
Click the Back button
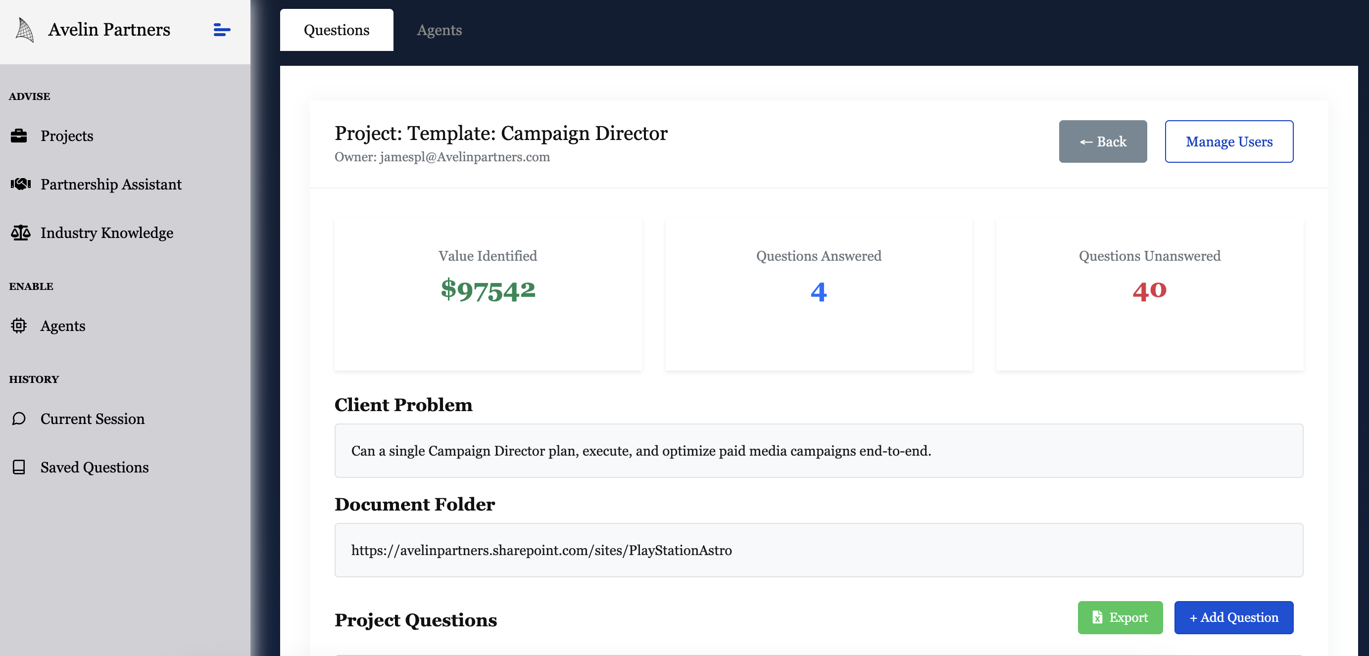pyautogui.click(x=1103, y=141)
